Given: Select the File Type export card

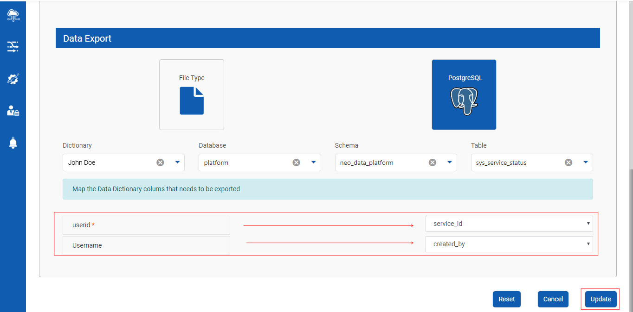Looking at the screenshot, I should (x=192, y=94).
